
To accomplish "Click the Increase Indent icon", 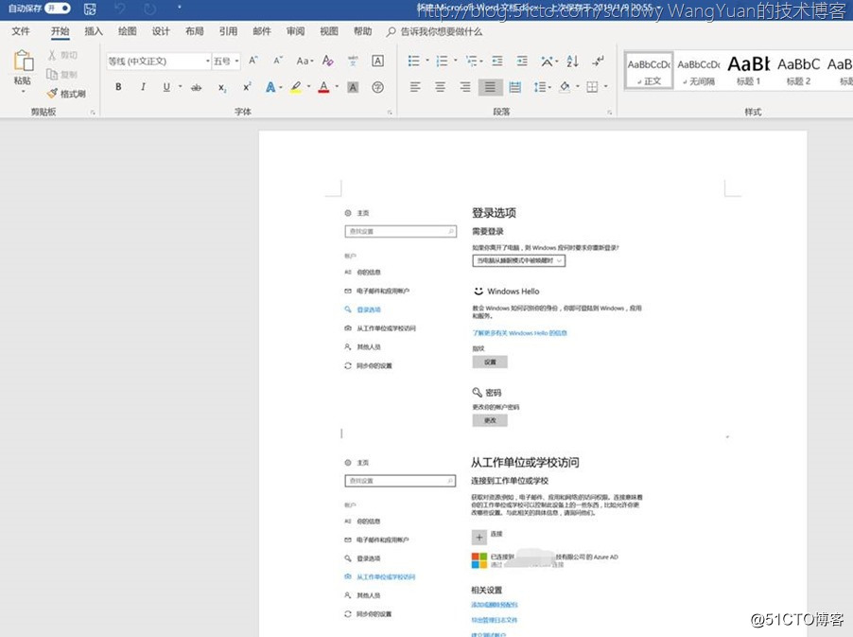I will click(522, 61).
